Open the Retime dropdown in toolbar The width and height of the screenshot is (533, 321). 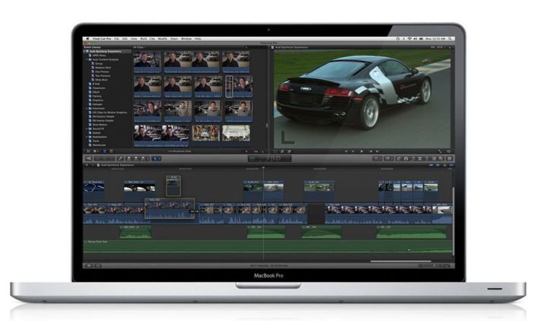389,158
